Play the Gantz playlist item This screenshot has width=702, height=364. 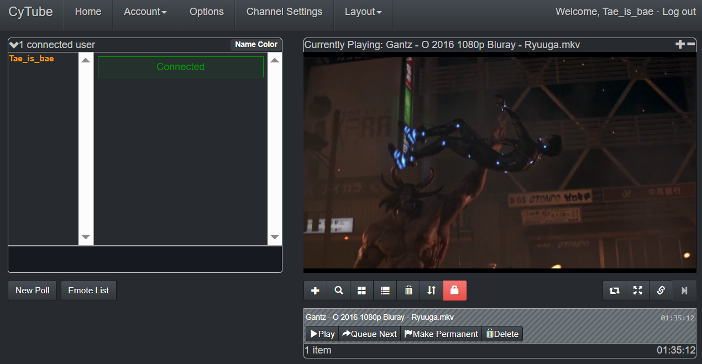tap(322, 334)
